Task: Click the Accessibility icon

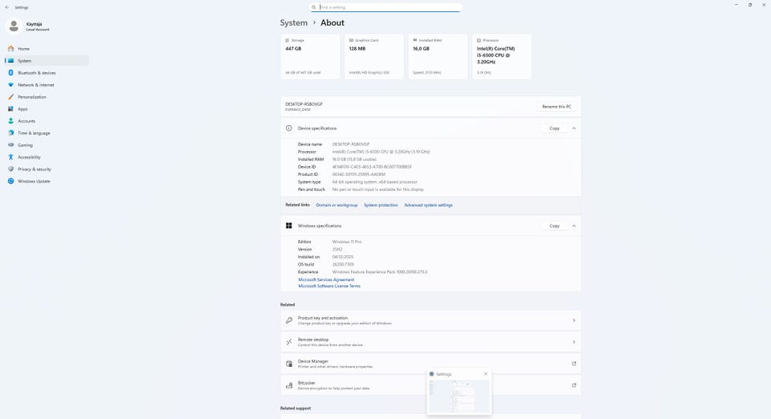Action: tap(10, 157)
